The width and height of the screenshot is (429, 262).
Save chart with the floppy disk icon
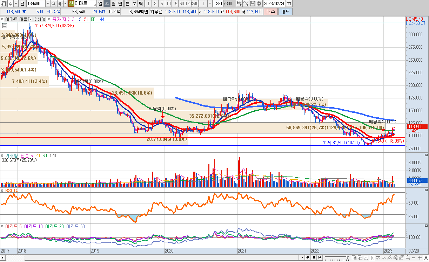pyautogui.click(x=253, y=4)
